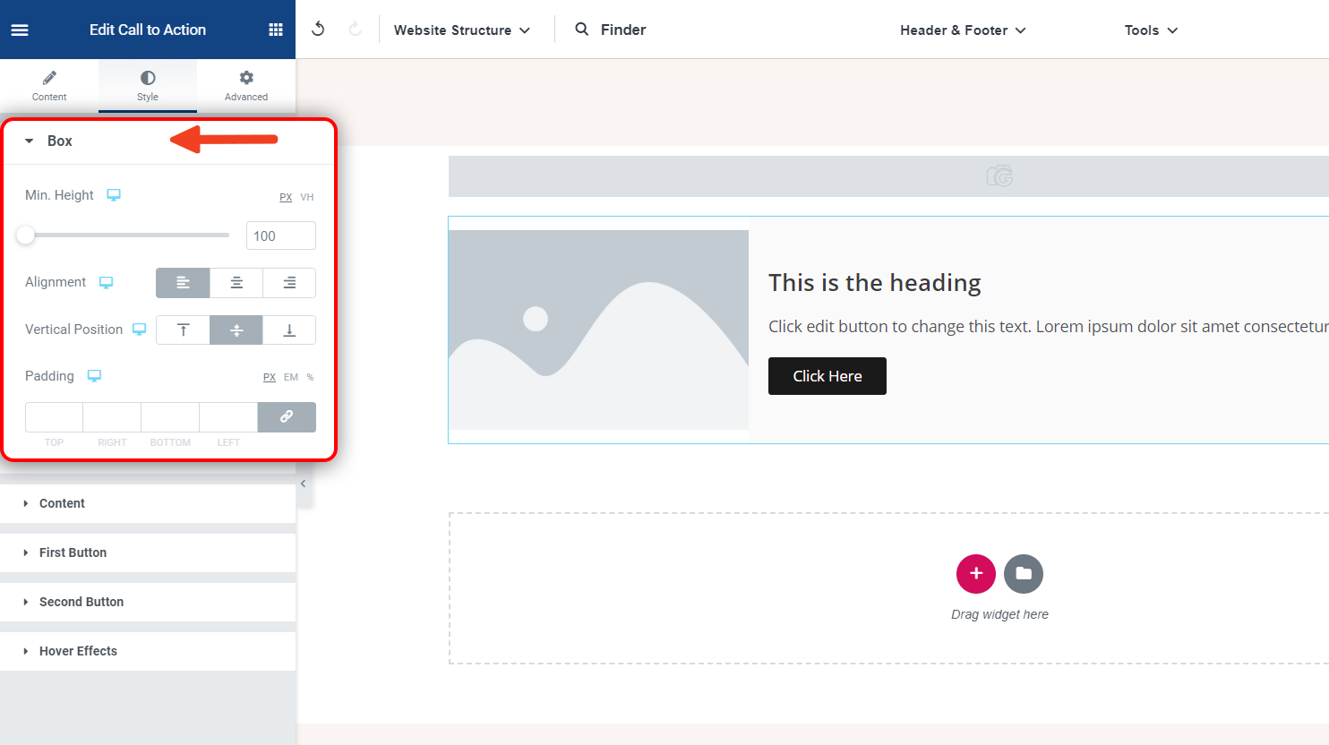Click responsive device icon next to Vertical Position

140,330
